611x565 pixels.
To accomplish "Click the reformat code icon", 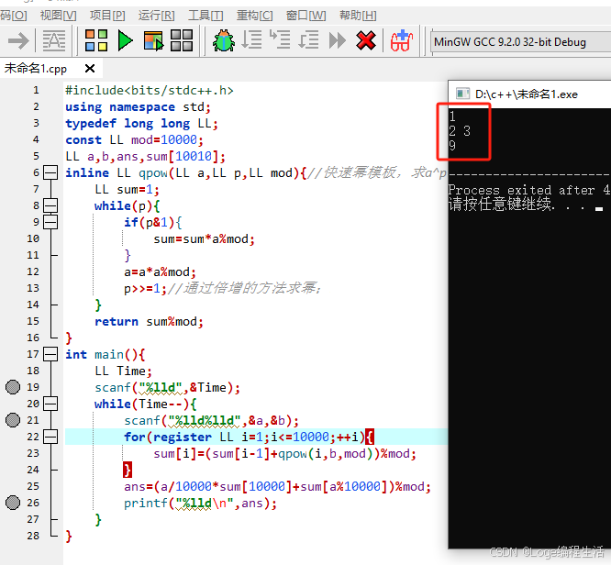I will (54, 41).
